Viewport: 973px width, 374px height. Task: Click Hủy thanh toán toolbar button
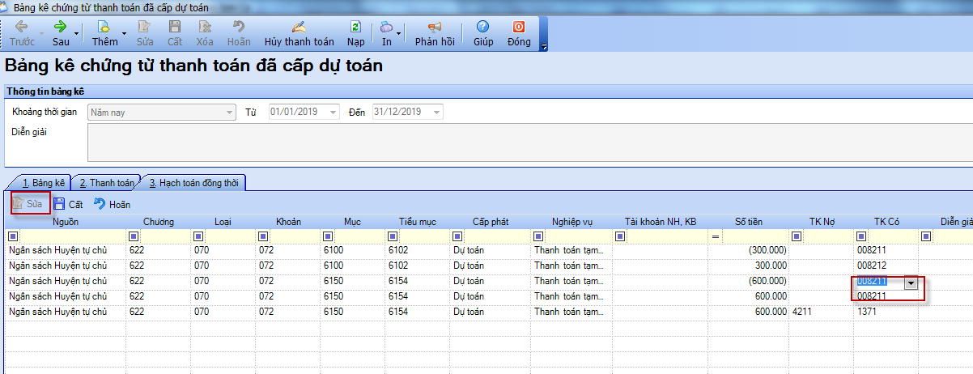point(299,33)
